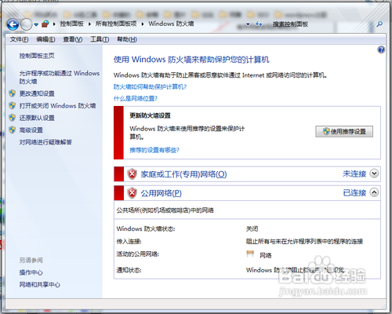Refresh the address bar location

click(x=259, y=24)
